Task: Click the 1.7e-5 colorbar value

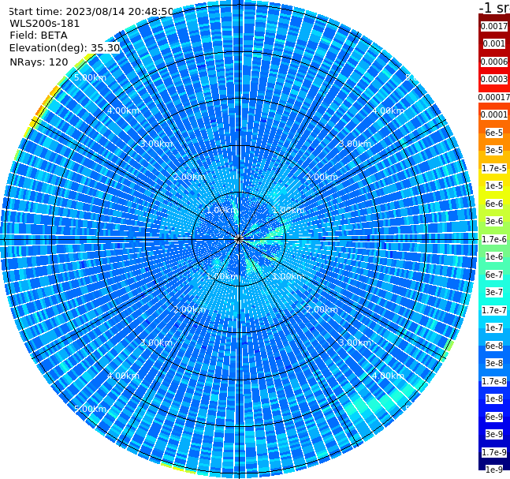Action: pos(493,168)
